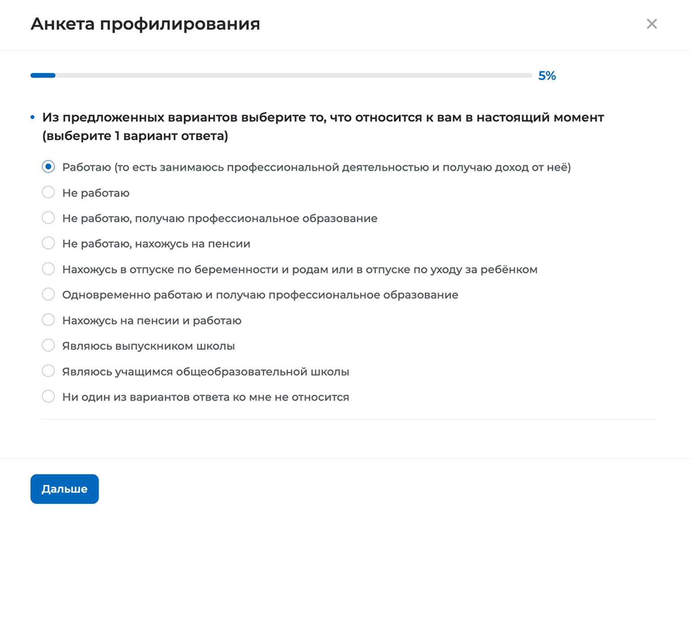Choose the plain Не работаю radio button
691x633 pixels.
[48, 192]
